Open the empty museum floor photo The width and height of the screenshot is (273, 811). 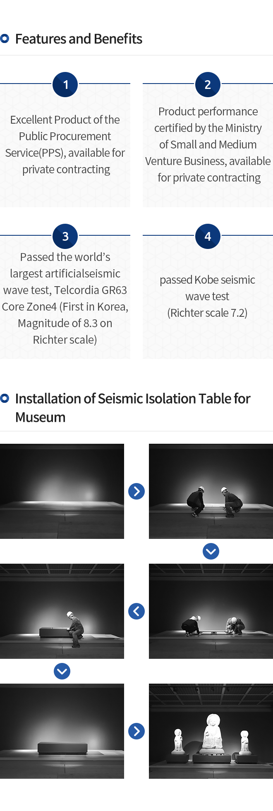tap(62, 491)
